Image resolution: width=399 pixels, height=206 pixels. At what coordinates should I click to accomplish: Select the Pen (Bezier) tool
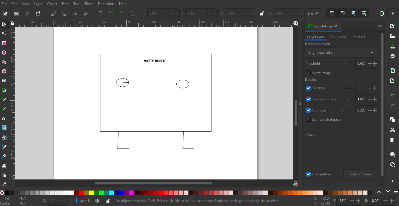pyautogui.click(x=4, y=90)
